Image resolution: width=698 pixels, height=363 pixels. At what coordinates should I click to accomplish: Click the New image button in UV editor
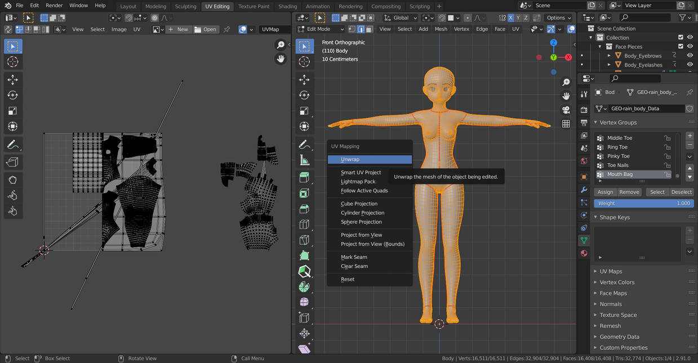click(x=178, y=29)
